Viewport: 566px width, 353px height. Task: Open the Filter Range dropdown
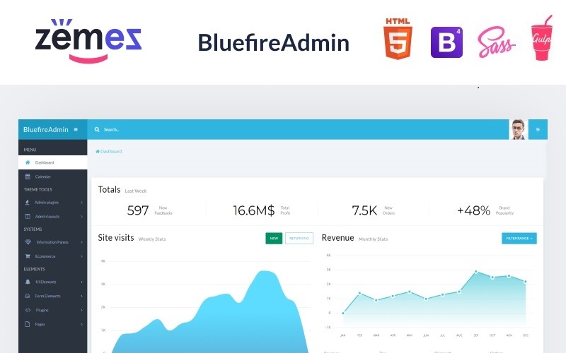(x=519, y=239)
